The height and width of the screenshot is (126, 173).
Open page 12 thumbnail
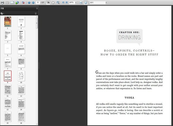(21, 89)
